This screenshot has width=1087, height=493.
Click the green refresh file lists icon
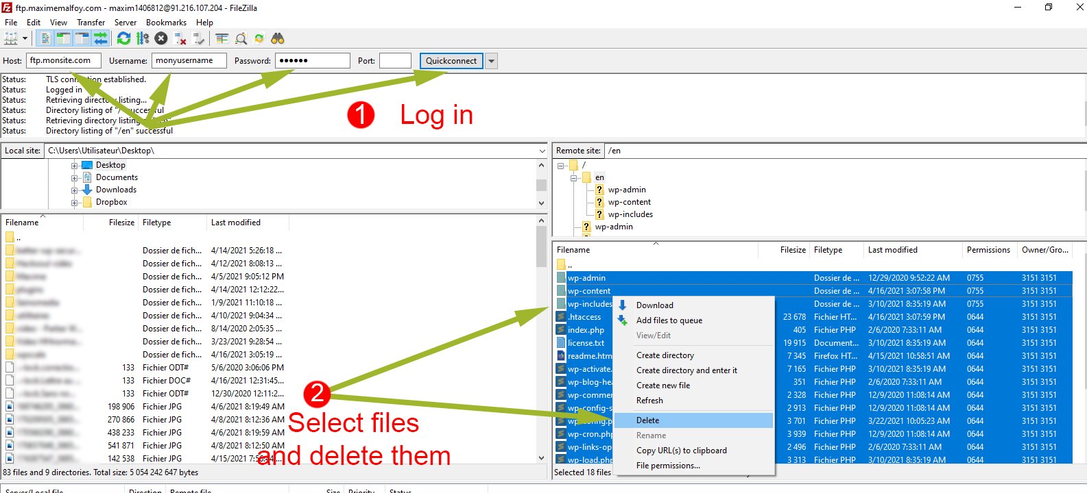(x=123, y=38)
